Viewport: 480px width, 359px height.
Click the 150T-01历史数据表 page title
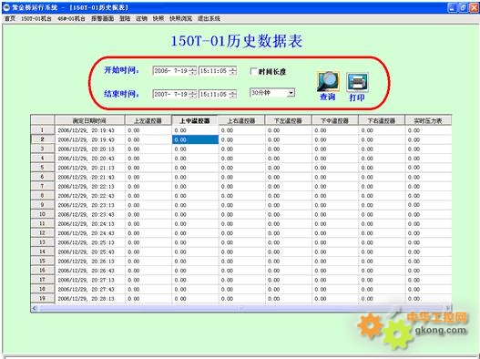point(236,41)
